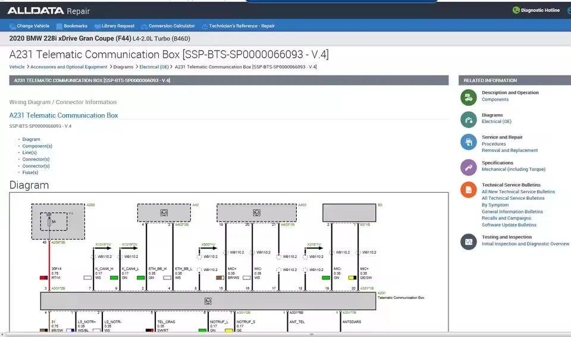Open All Technical Service Bulletins link
The width and height of the screenshot is (571, 337).
[513, 199]
